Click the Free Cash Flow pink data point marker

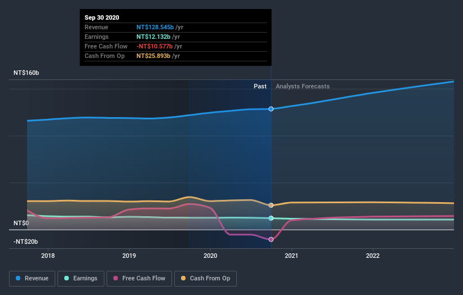[x=271, y=239]
